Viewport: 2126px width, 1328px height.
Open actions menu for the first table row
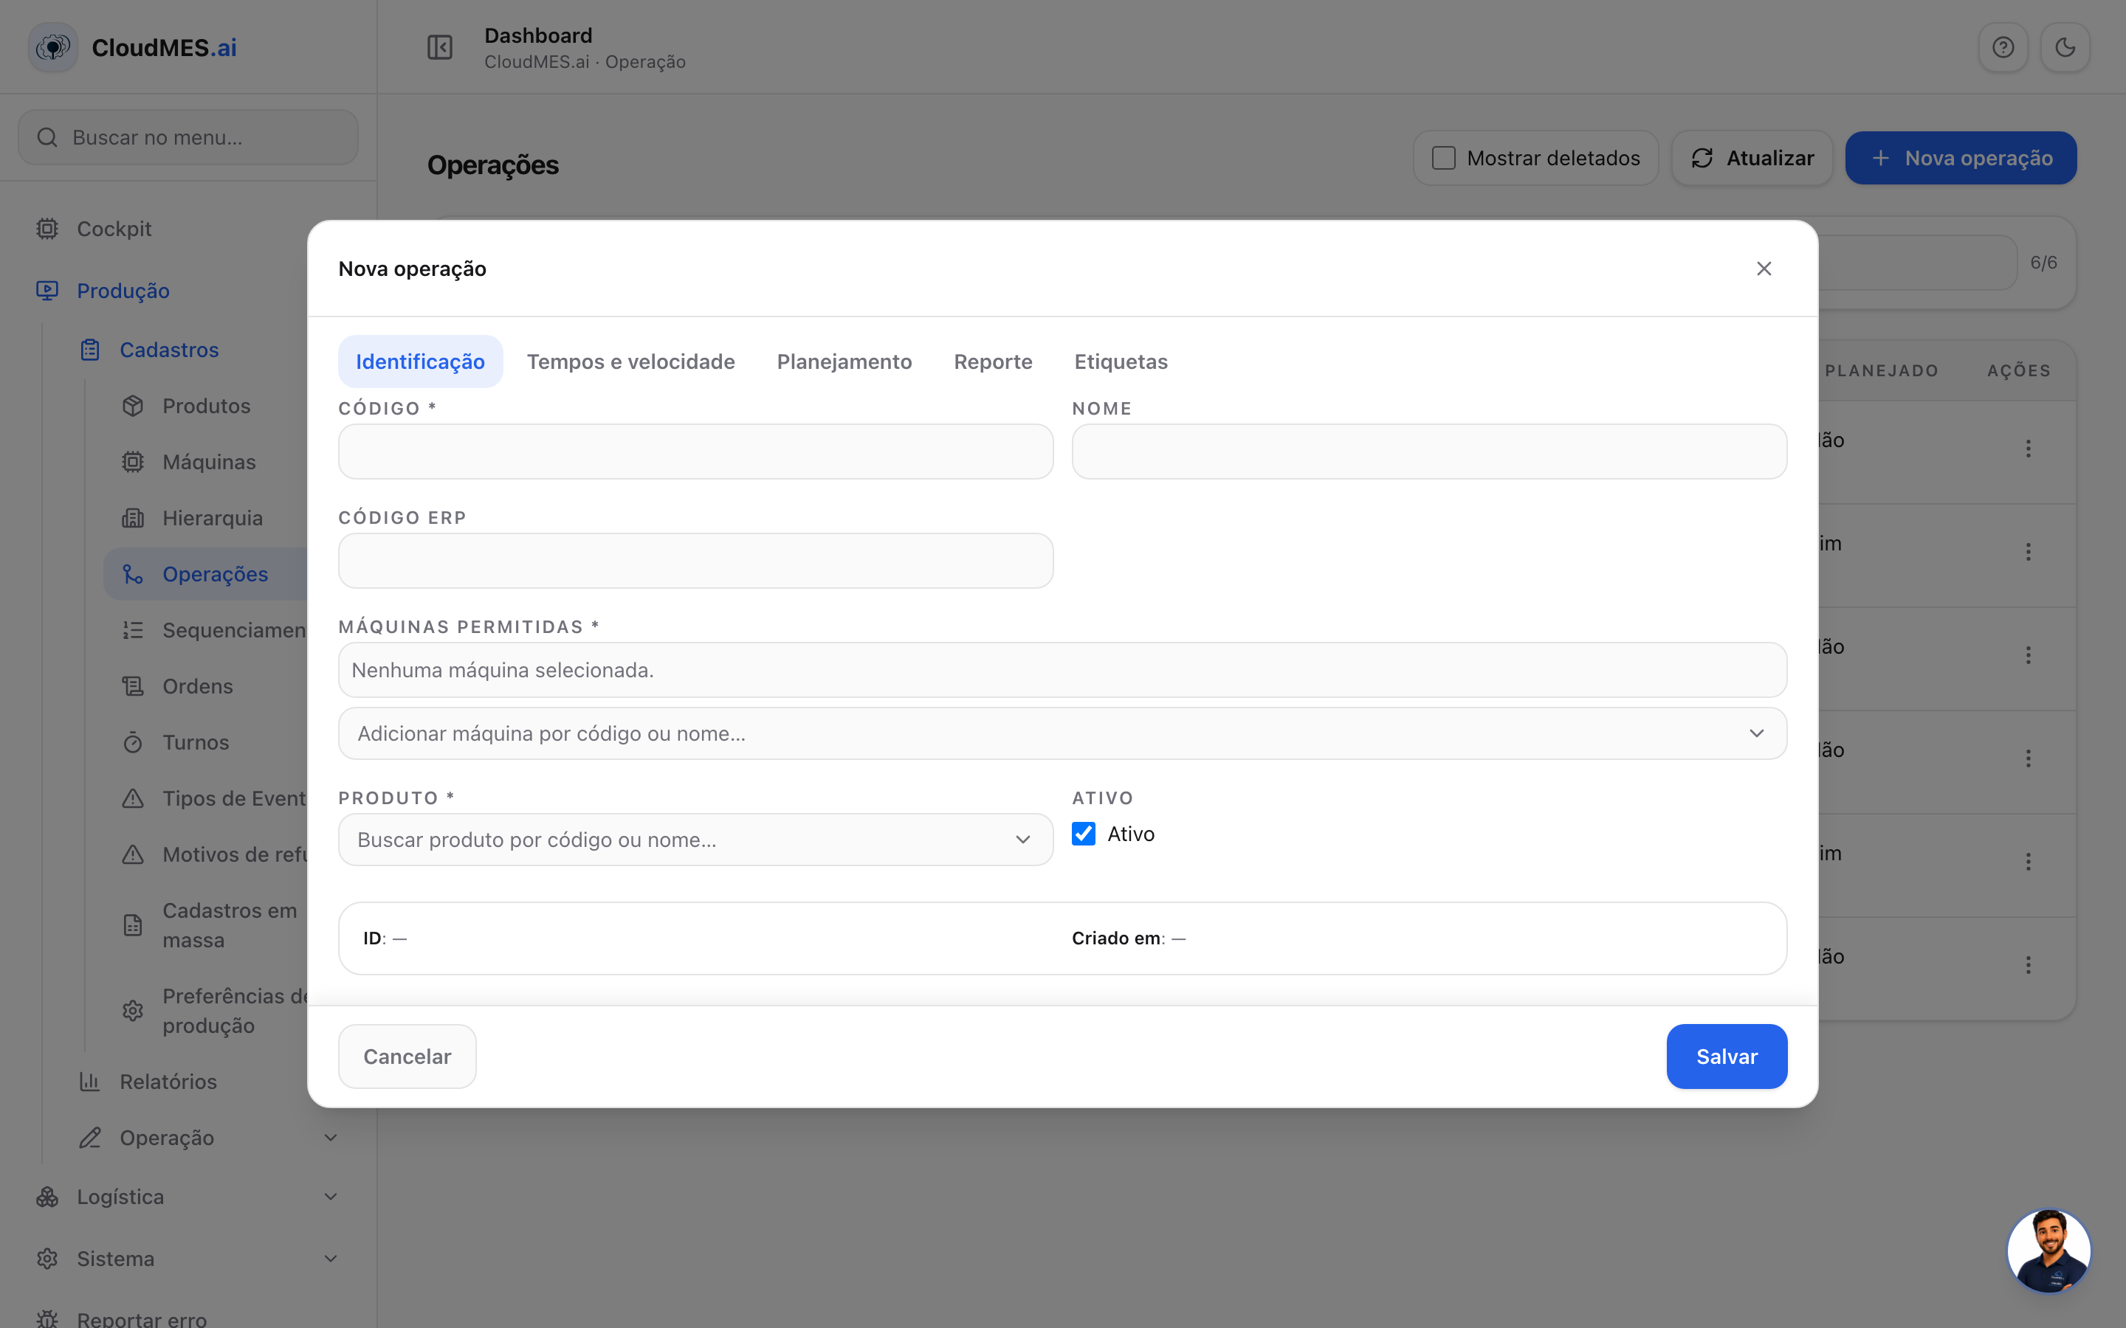tap(2029, 449)
